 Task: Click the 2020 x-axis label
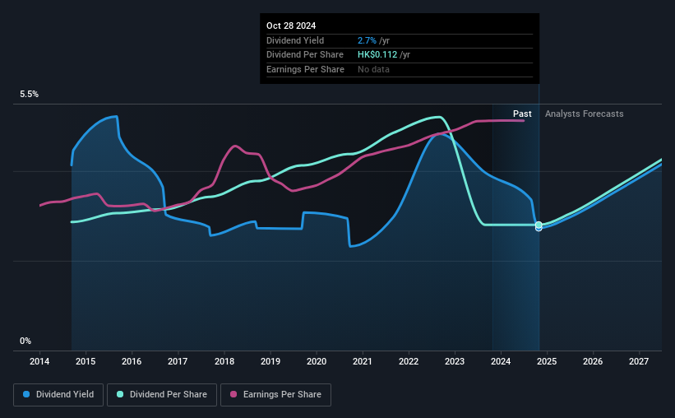(317, 361)
